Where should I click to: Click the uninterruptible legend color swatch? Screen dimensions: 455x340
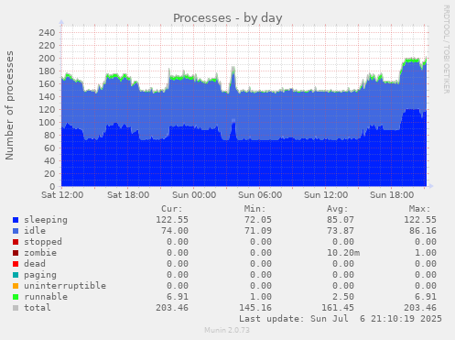(16, 286)
